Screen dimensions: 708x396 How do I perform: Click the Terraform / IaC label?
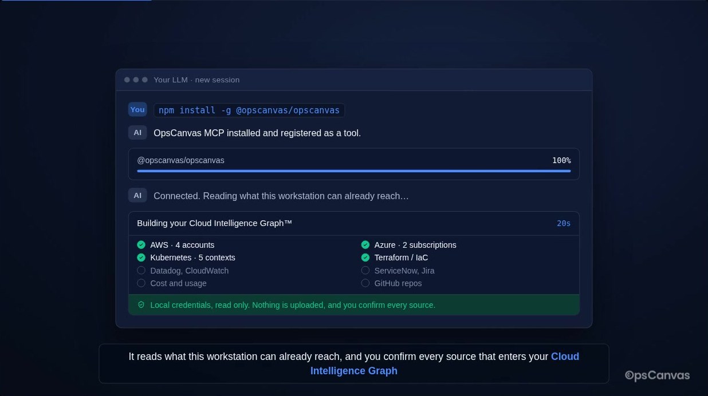[x=401, y=258]
